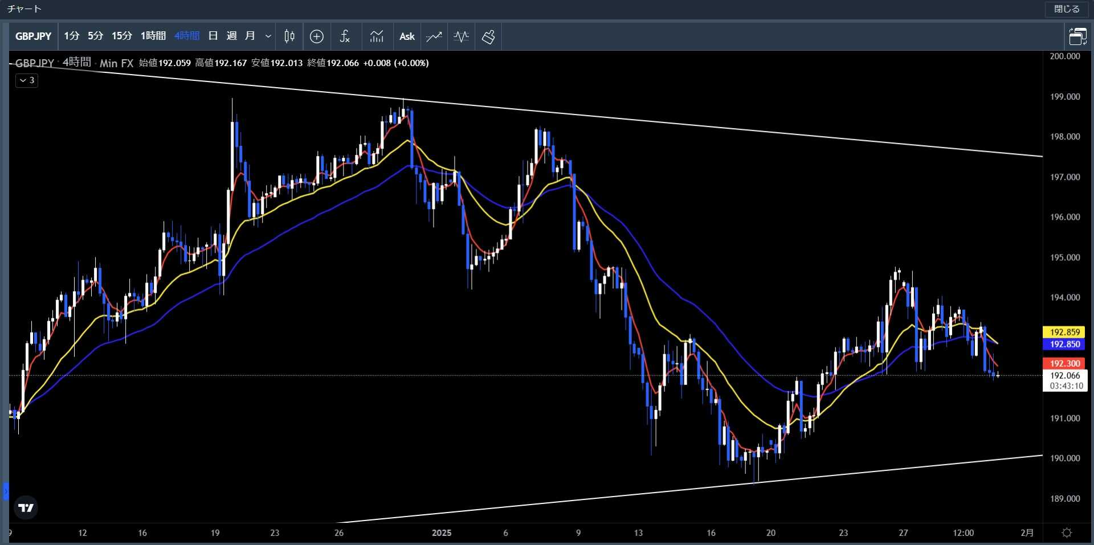Click the 2025 date label on time axis
1094x545 pixels.
click(442, 533)
